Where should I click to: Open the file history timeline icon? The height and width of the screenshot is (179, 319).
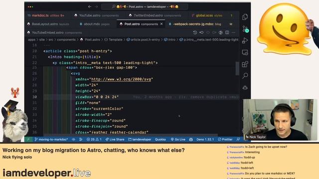tap(195, 32)
